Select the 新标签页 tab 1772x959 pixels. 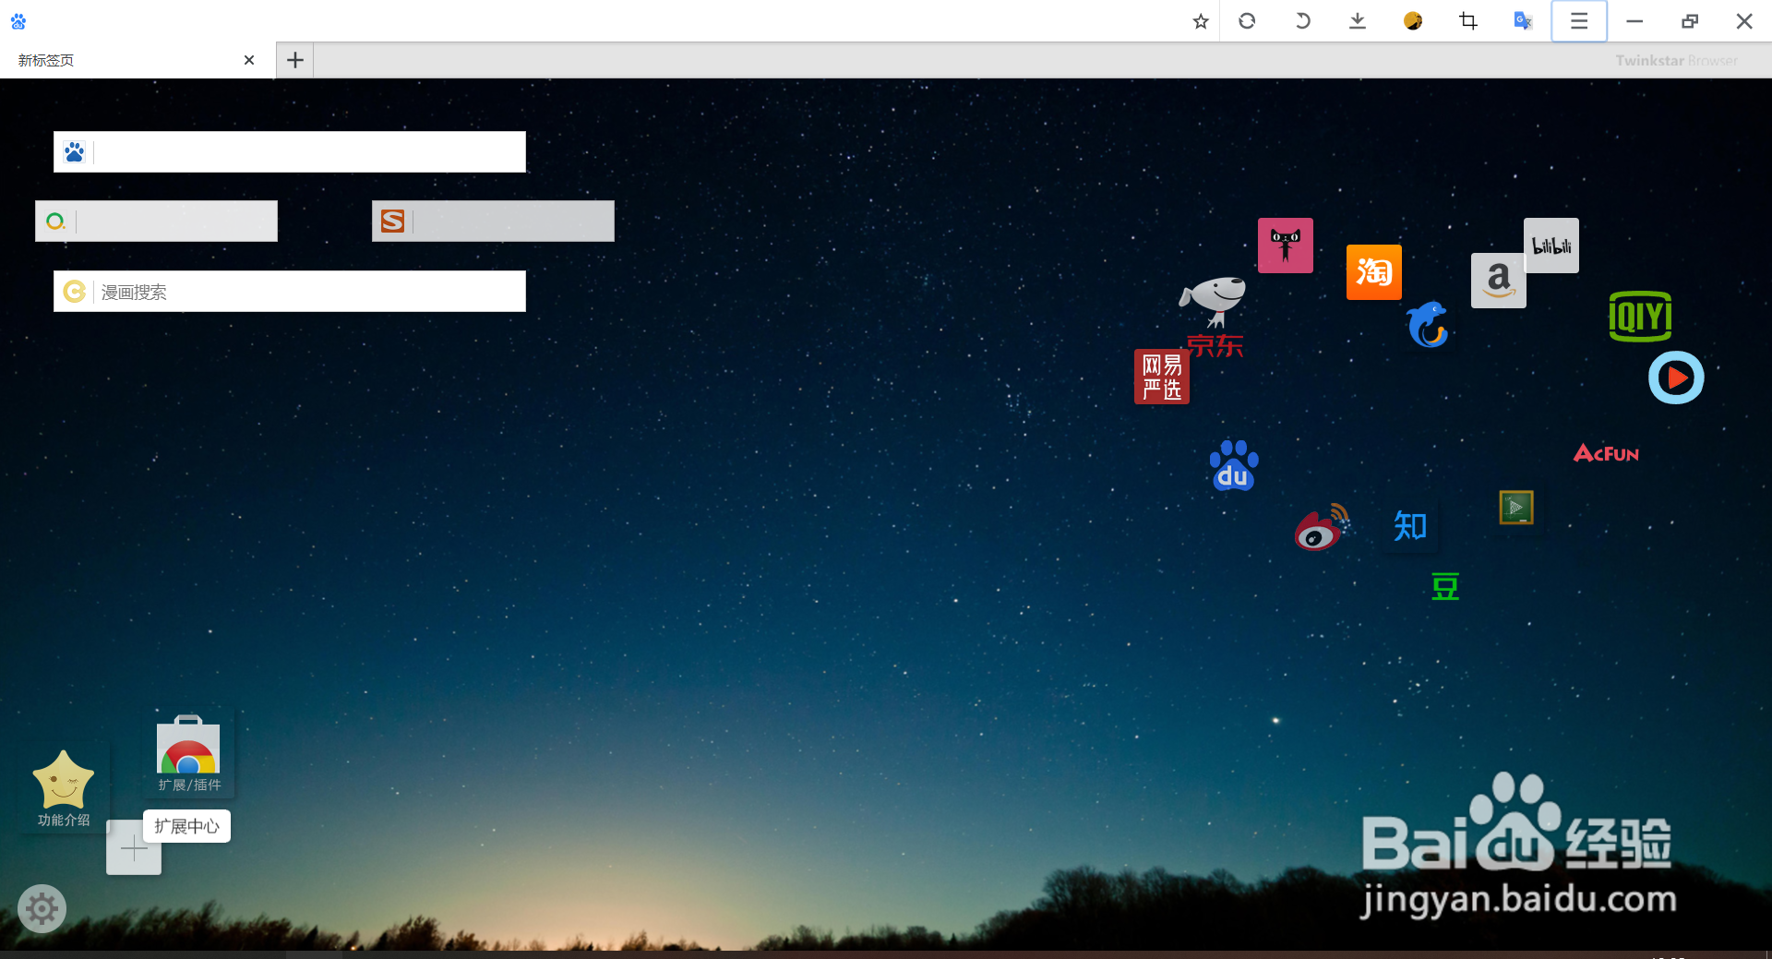tap(137, 60)
